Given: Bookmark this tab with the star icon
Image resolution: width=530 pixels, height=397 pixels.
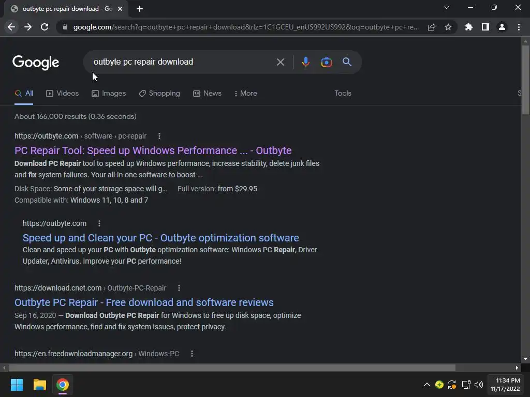Looking at the screenshot, I should (448, 27).
